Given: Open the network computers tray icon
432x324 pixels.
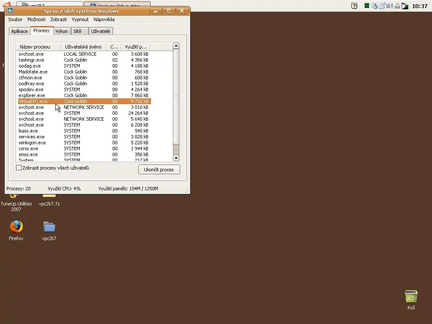Looking at the screenshot, I should (x=374, y=6).
